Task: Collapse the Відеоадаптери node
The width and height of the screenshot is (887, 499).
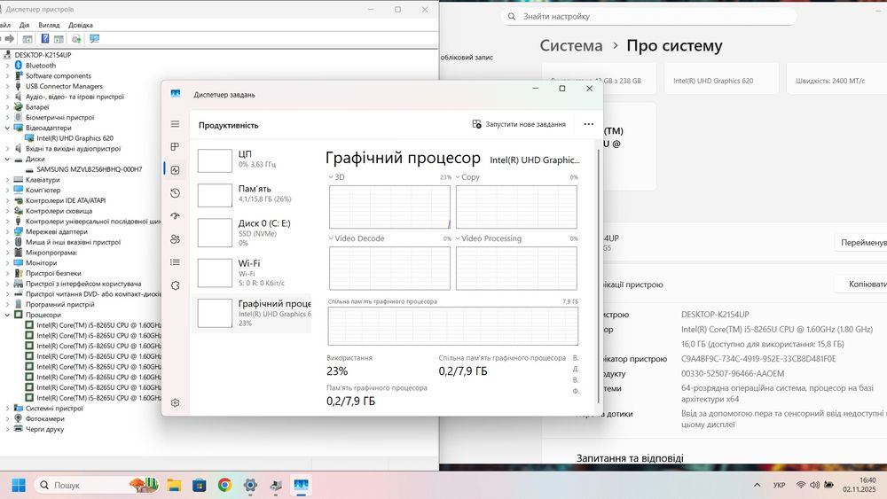Action: coord(7,128)
